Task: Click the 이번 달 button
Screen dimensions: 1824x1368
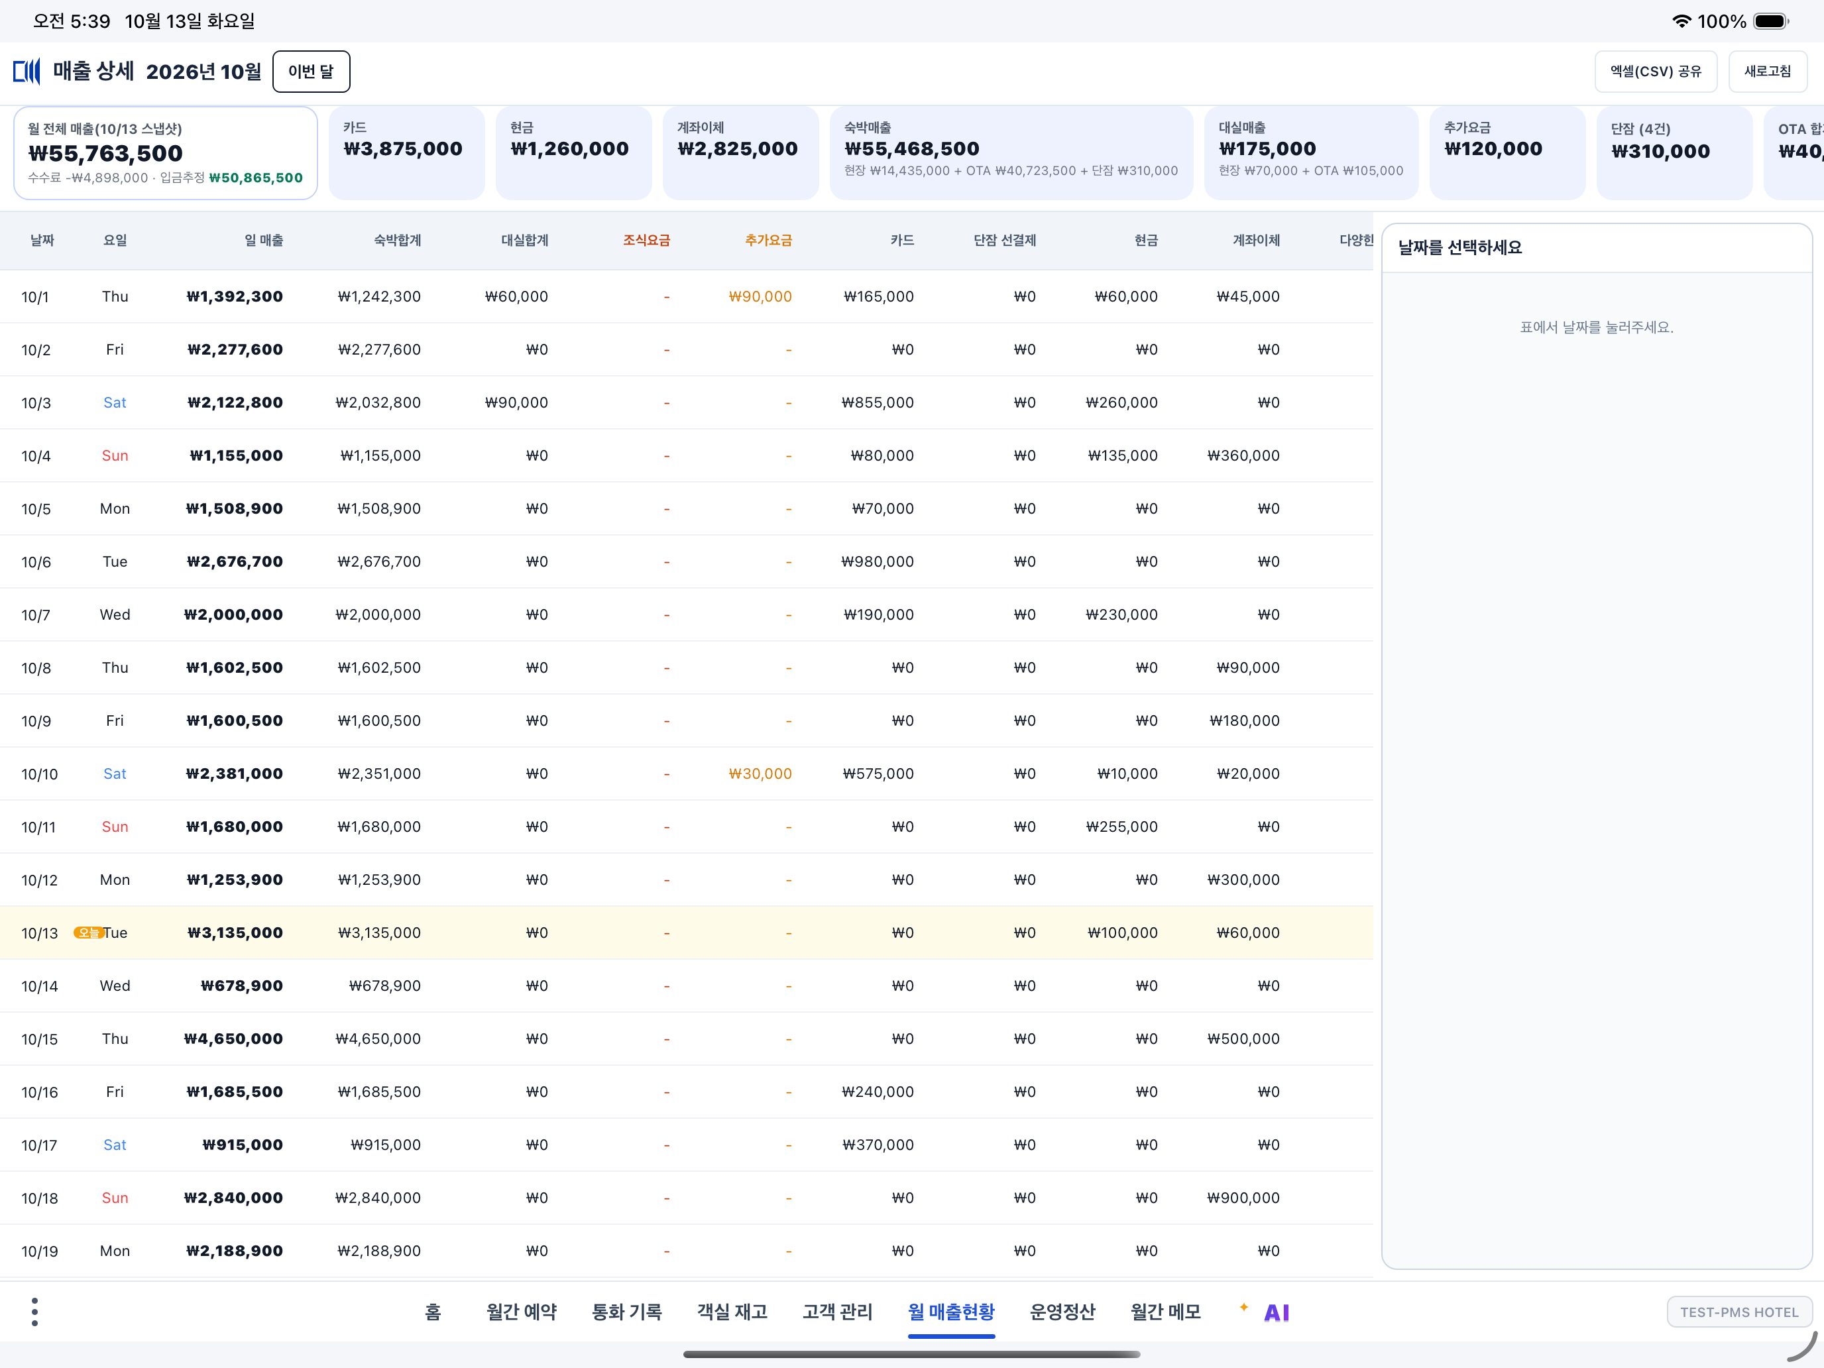Action: pyautogui.click(x=311, y=72)
